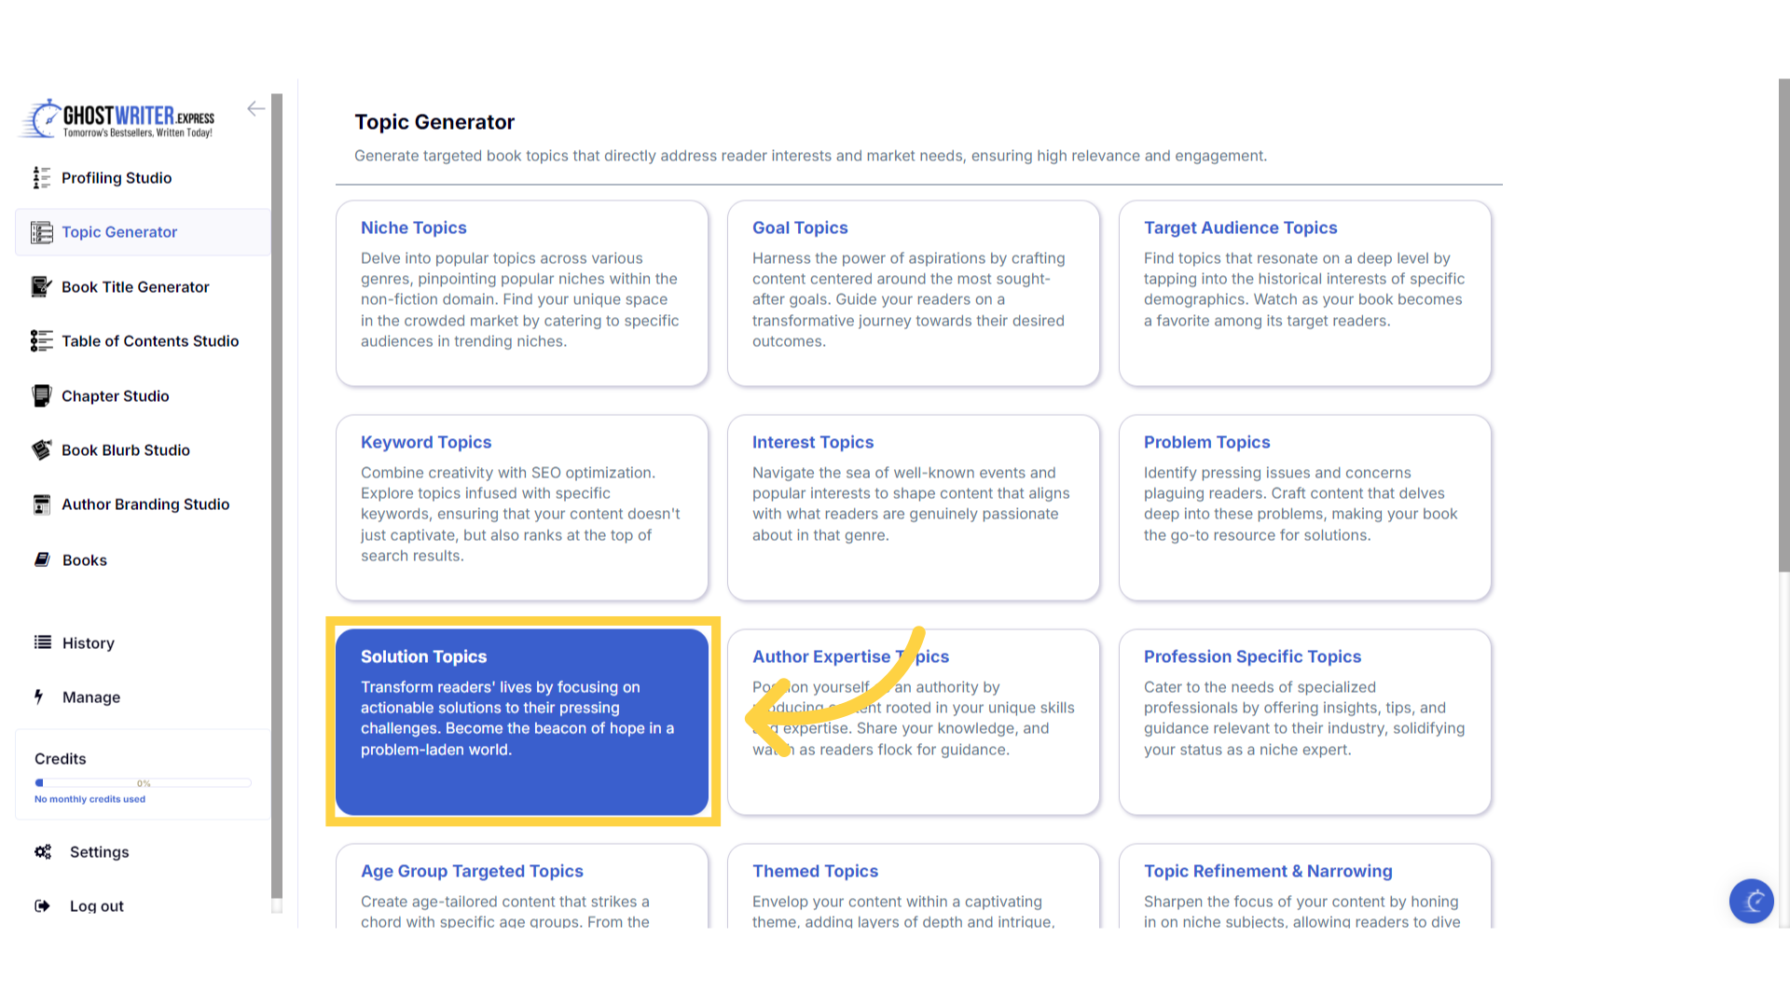Open the Manage menu item
This screenshot has height=1007, width=1790.
(90, 697)
